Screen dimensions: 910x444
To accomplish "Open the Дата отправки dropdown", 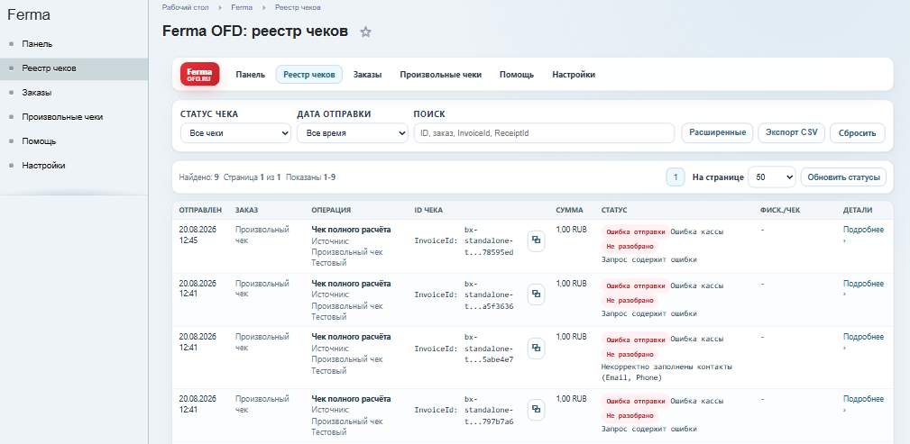I will coord(353,132).
